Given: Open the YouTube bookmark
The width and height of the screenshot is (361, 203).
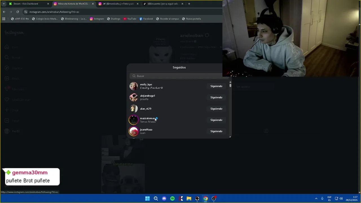Looking at the screenshot, I should click(130, 19).
